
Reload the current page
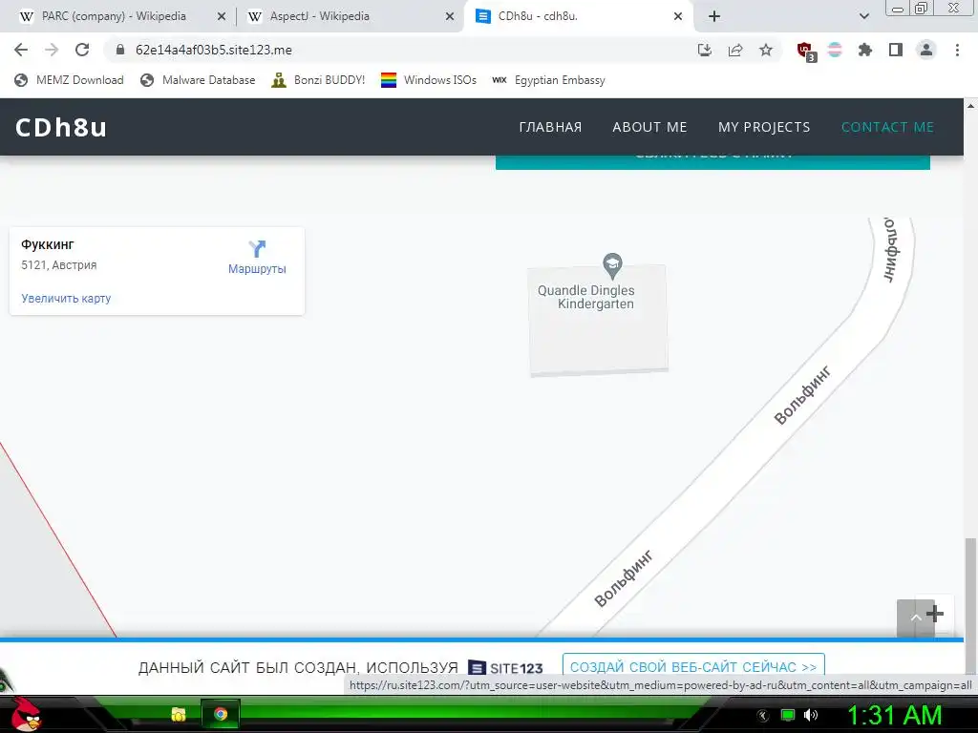(82, 50)
